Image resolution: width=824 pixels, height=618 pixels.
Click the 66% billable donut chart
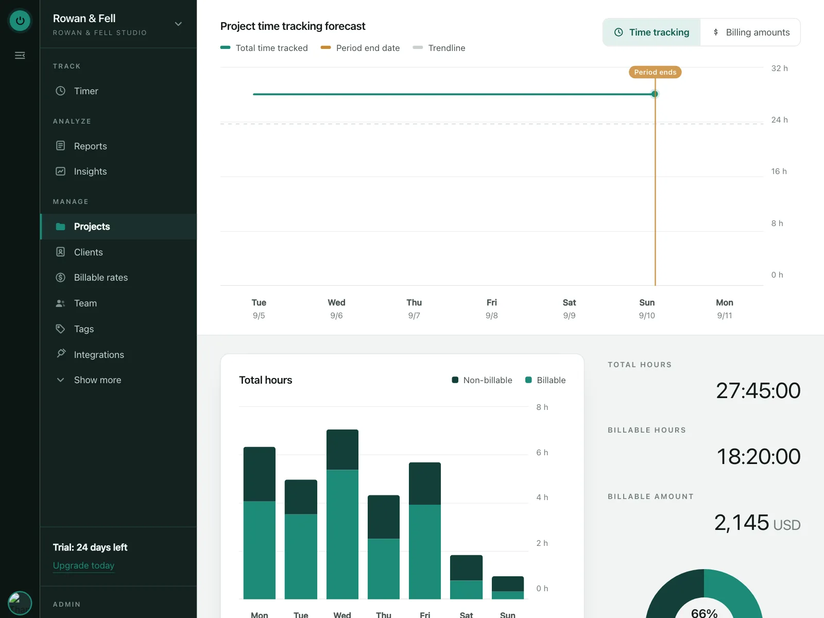click(704, 594)
